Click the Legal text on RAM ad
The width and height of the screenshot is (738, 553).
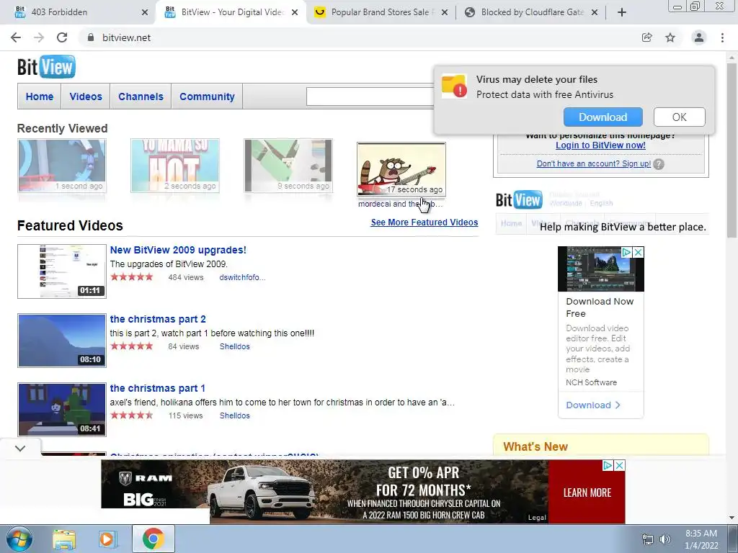pos(537,517)
